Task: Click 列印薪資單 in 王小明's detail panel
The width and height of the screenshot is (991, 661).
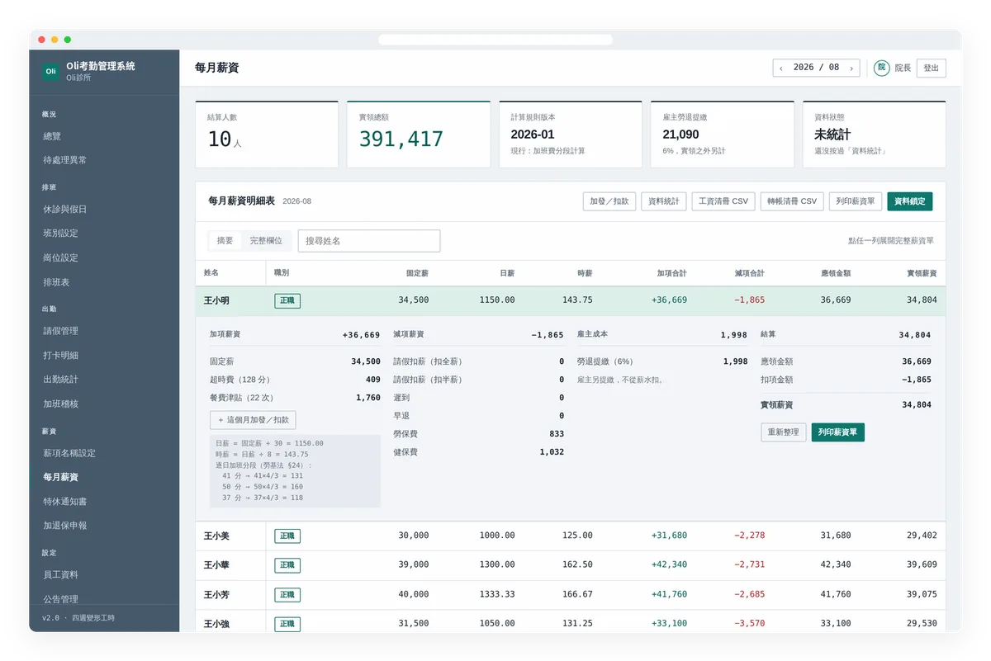Action: click(837, 432)
